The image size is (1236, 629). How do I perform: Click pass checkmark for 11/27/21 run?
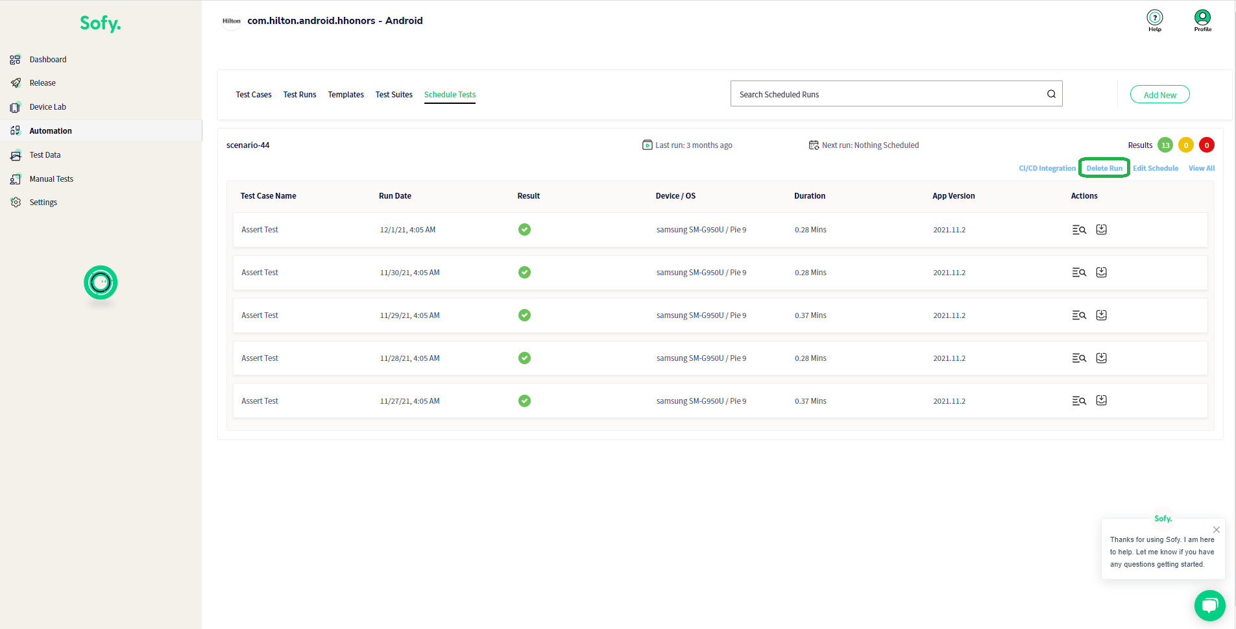(x=524, y=401)
